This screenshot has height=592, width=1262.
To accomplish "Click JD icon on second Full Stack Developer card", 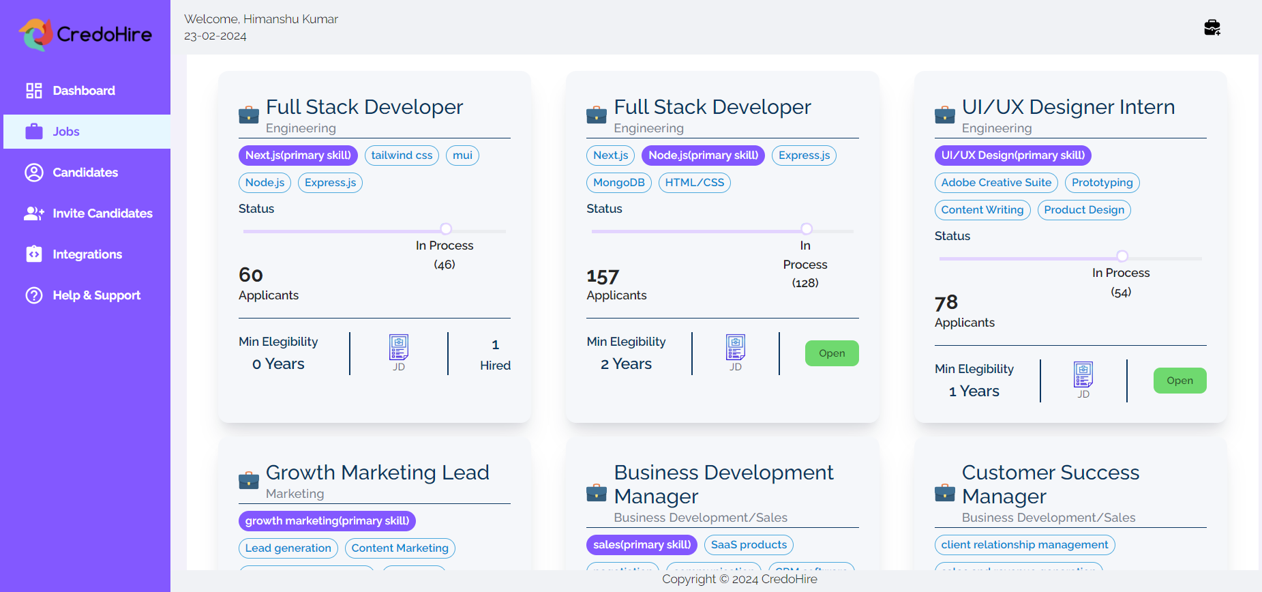I will 735,347.
